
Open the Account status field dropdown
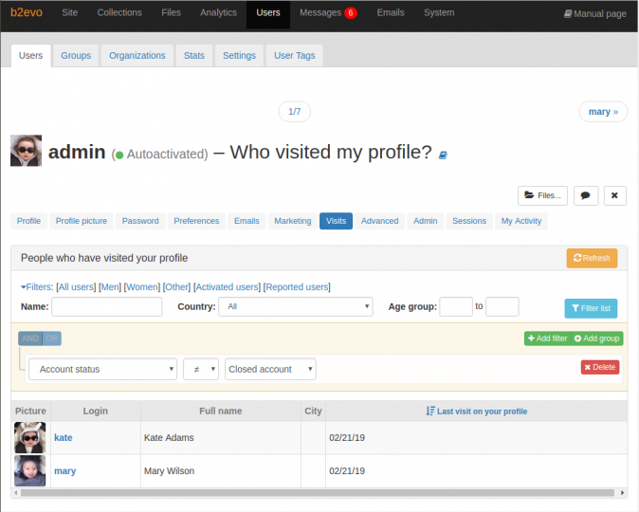click(x=102, y=369)
